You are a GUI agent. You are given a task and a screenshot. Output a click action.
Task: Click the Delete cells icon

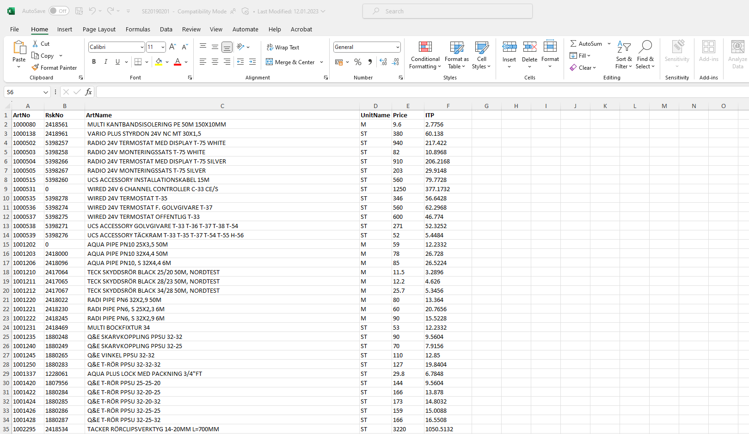coord(530,47)
